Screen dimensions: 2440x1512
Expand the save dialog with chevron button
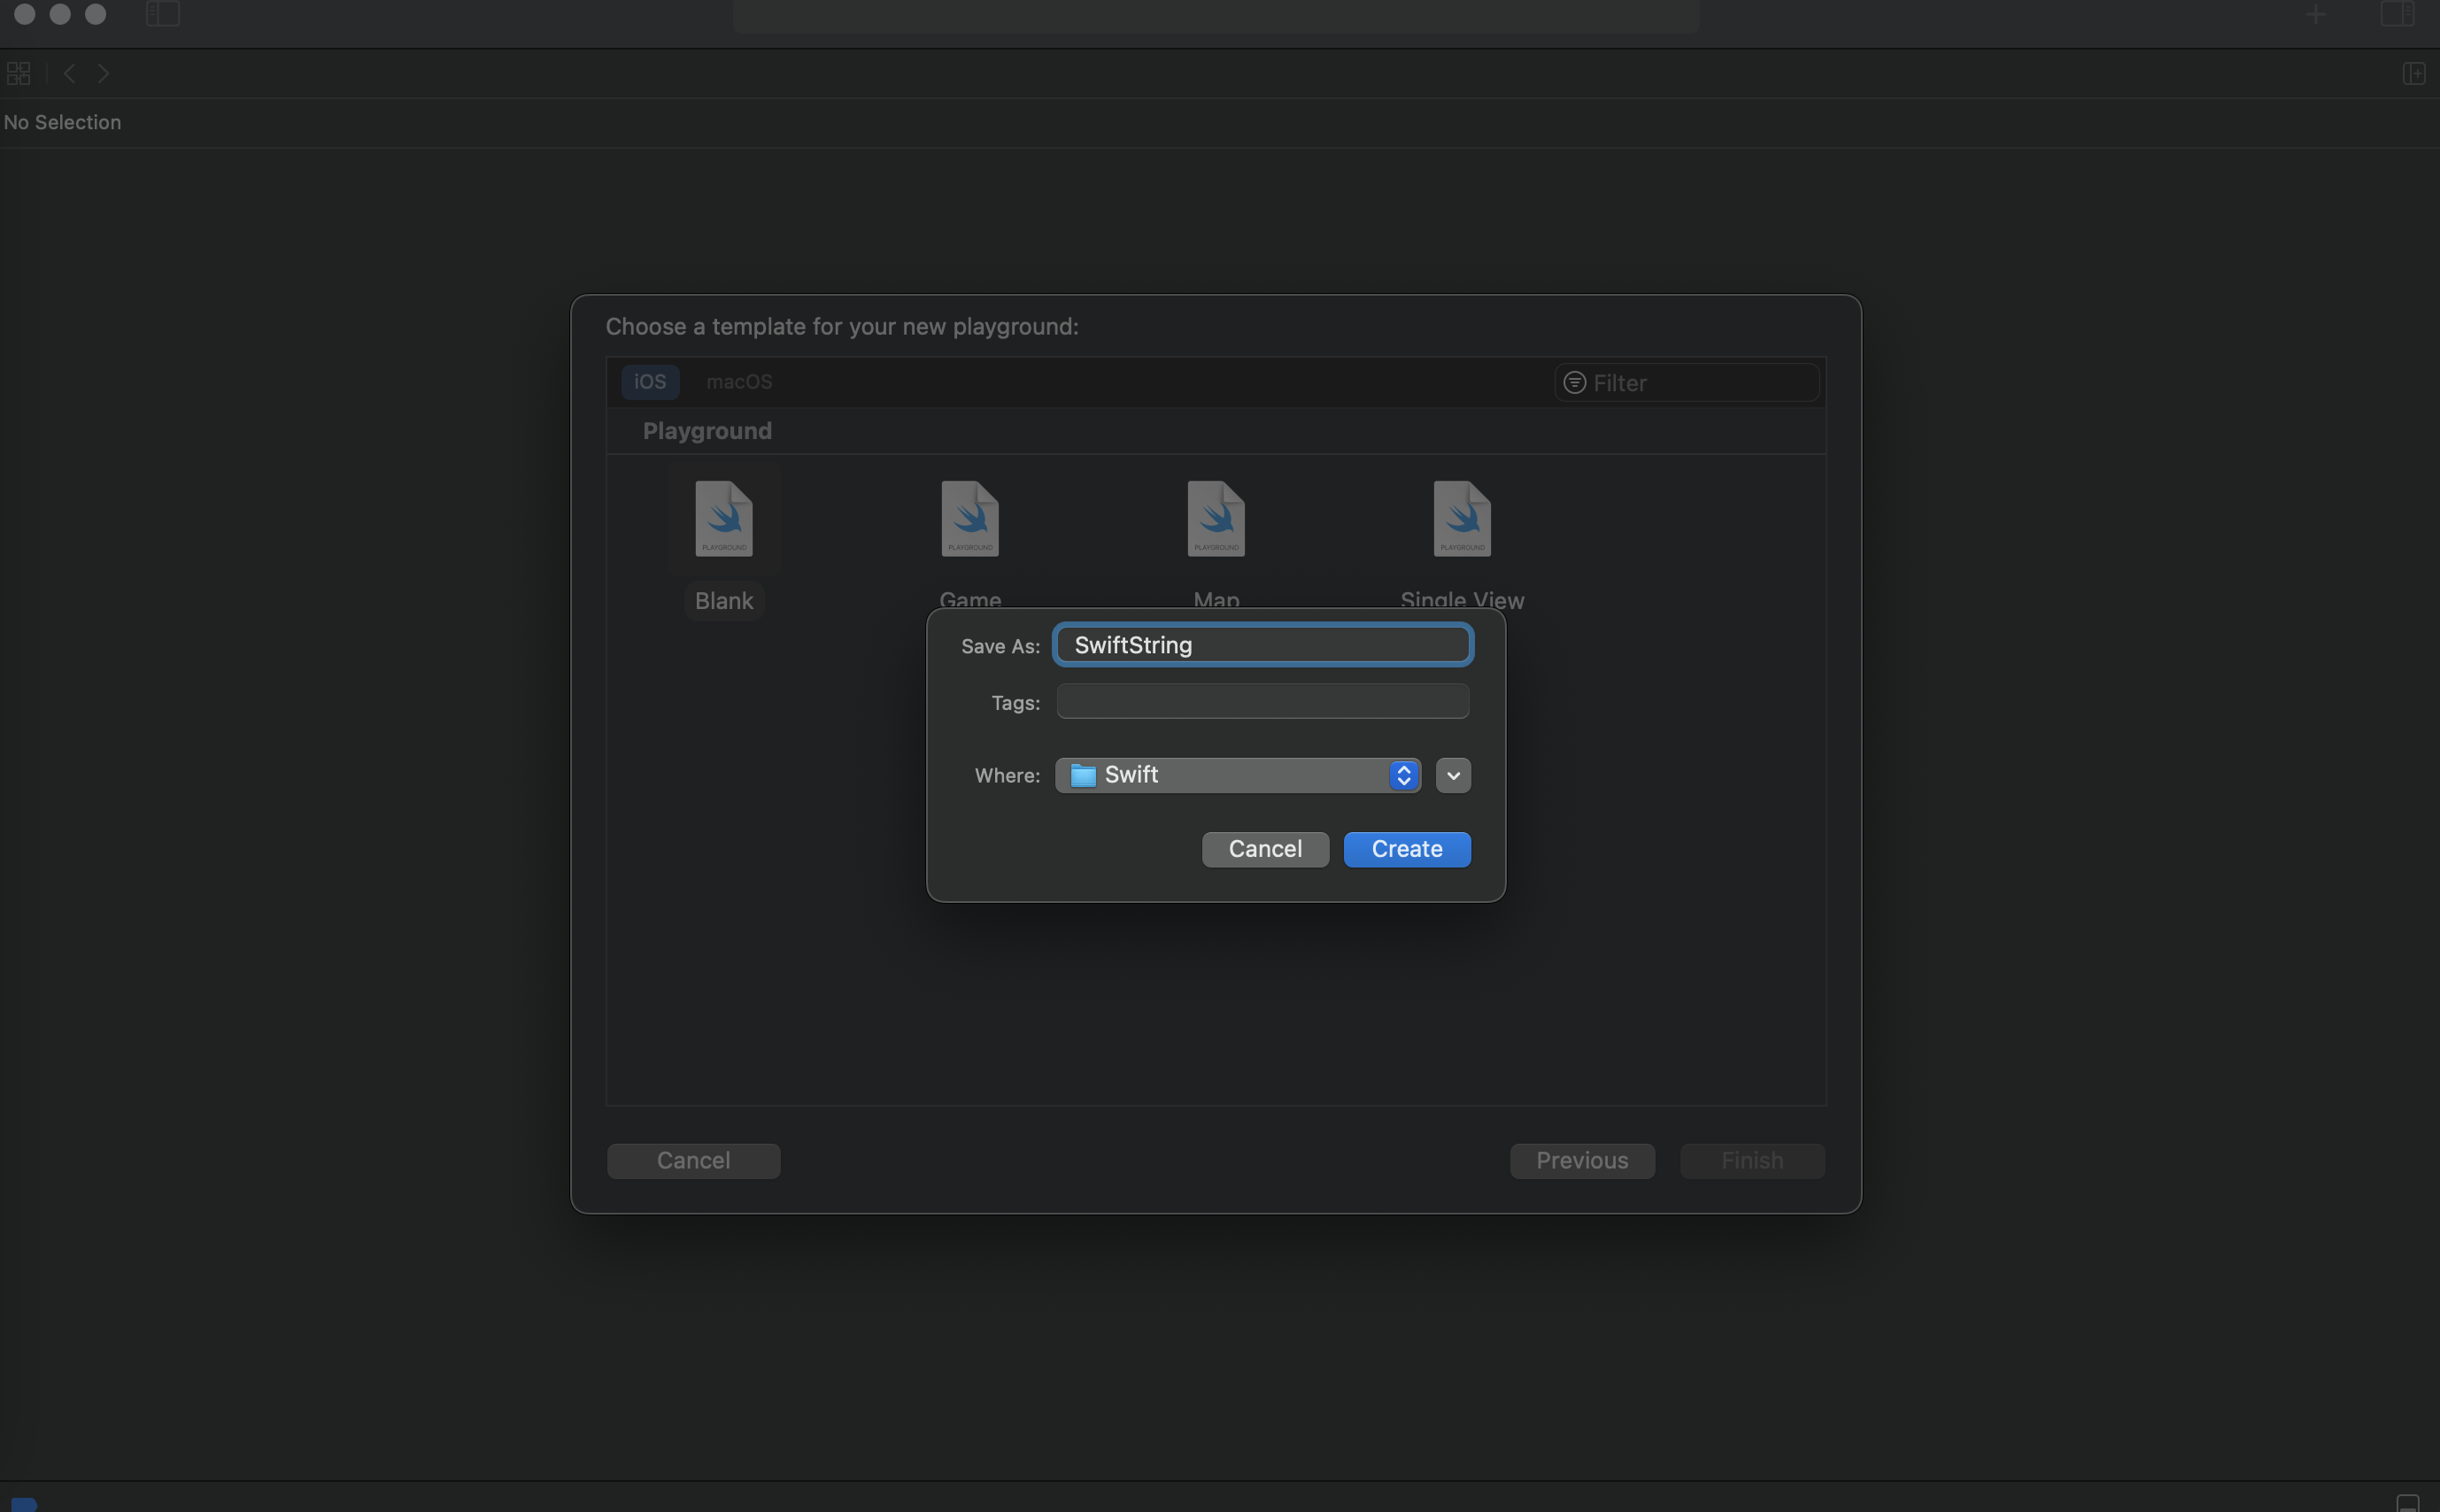[x=1453, y=776]
